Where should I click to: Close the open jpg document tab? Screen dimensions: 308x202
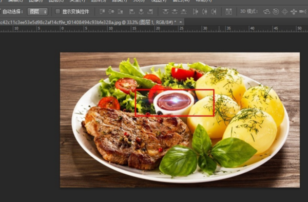[x=181, y=22]
